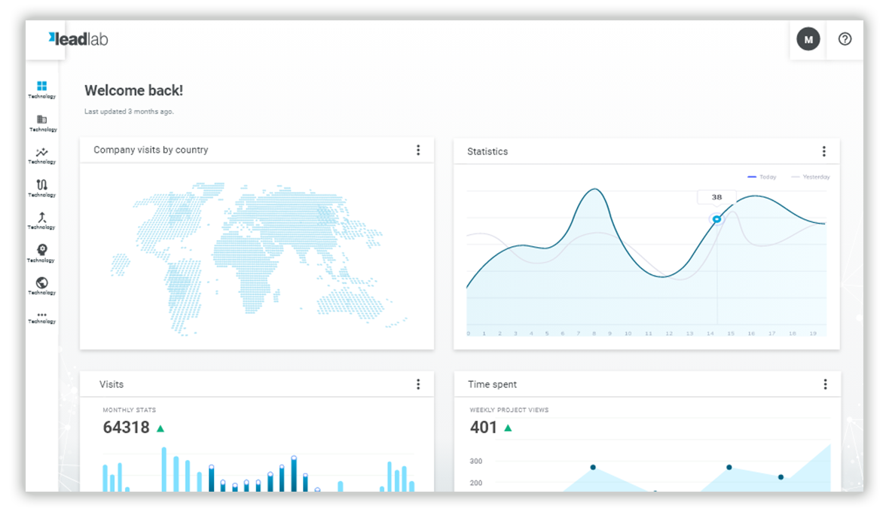The height and width of the screenshot is (512, 889).
Task: Open the head with gear sidebar icon
Action: (41, 249)
